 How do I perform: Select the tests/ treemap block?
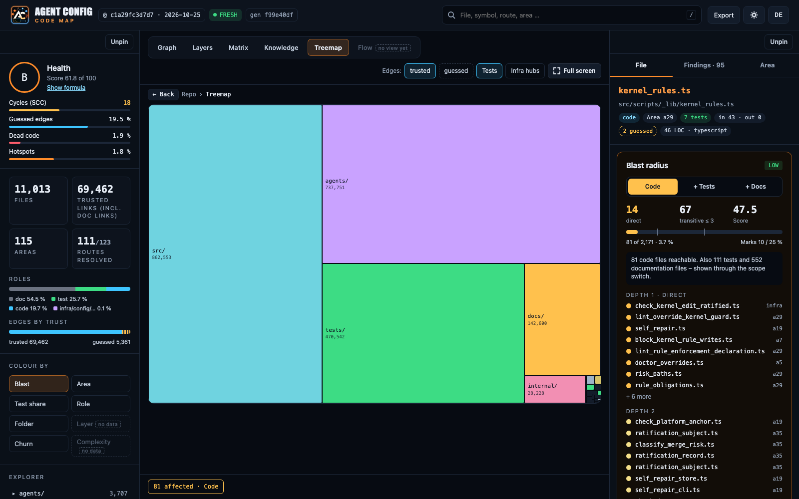(x=423, y=333)
